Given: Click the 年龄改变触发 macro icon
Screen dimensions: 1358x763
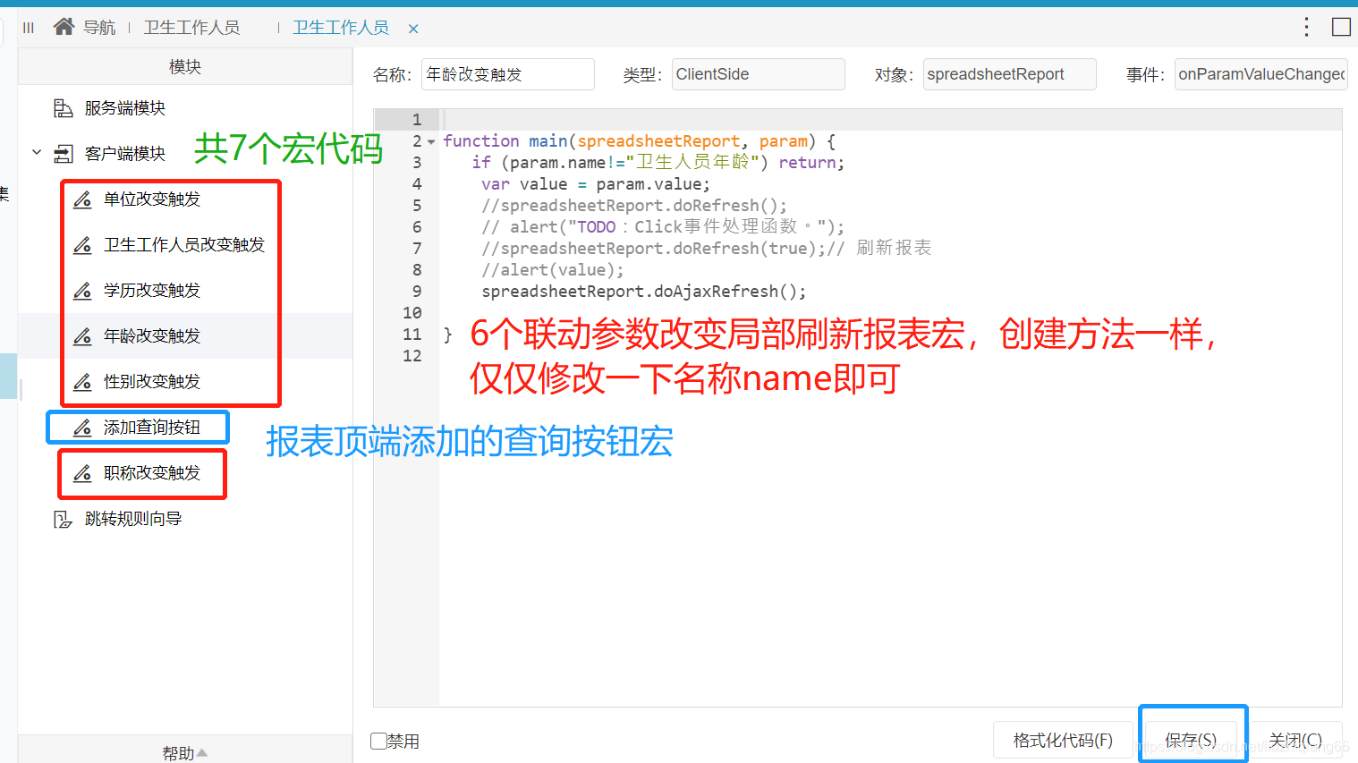Looking at the screenshot, I should point(82,336).
